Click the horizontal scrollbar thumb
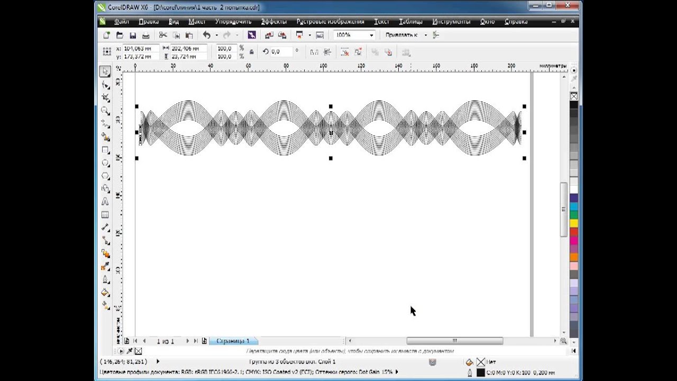 (x=454, y=341)
